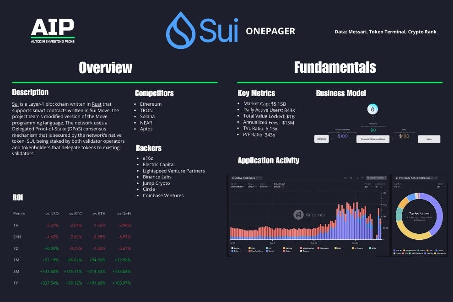This screenshot has width=453, height=302.
Task: Toggle the Social series in chart legend
Action: tap(270, 251)
